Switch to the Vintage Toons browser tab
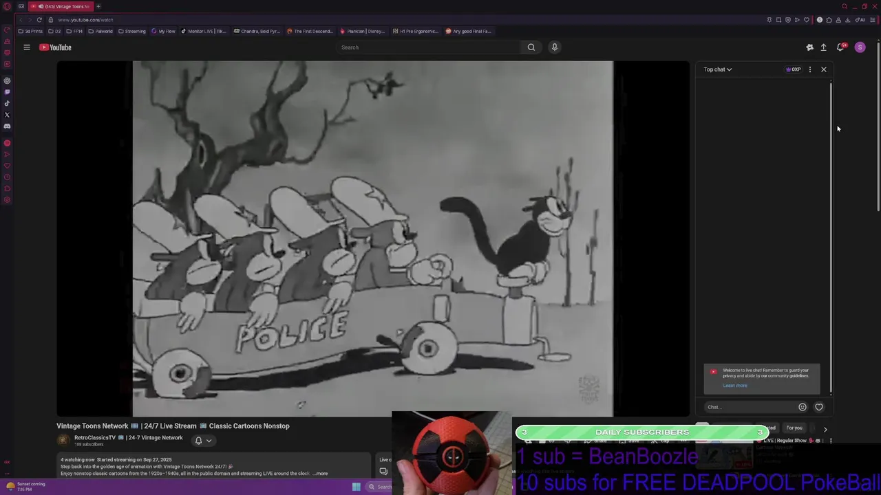 (x=60, y=6)
